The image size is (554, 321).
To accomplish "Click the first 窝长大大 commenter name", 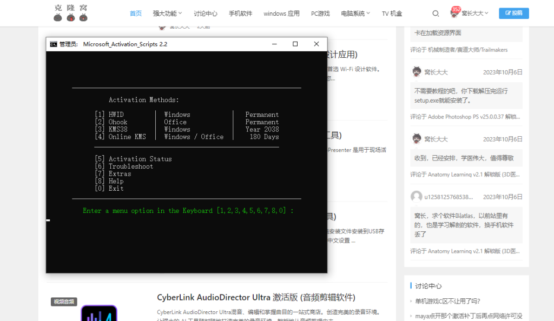I will pos(436,72).
